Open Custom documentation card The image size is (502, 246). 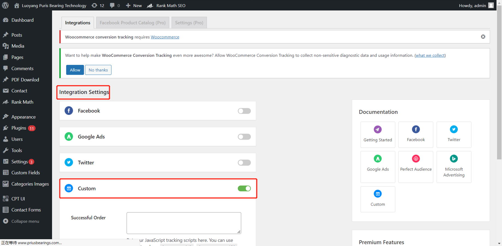coord(378,199)
